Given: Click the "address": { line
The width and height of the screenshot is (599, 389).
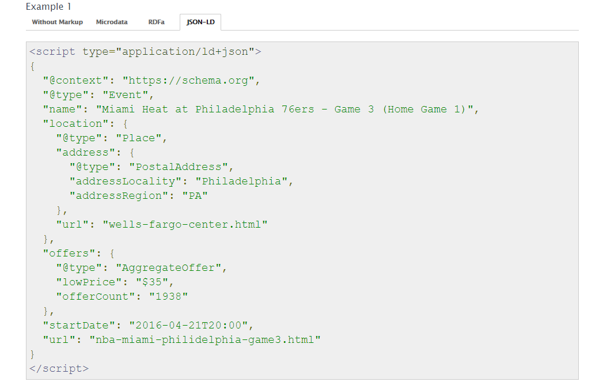Looking at the screenshot, I should pyautogui.click(x=95, y=153).
